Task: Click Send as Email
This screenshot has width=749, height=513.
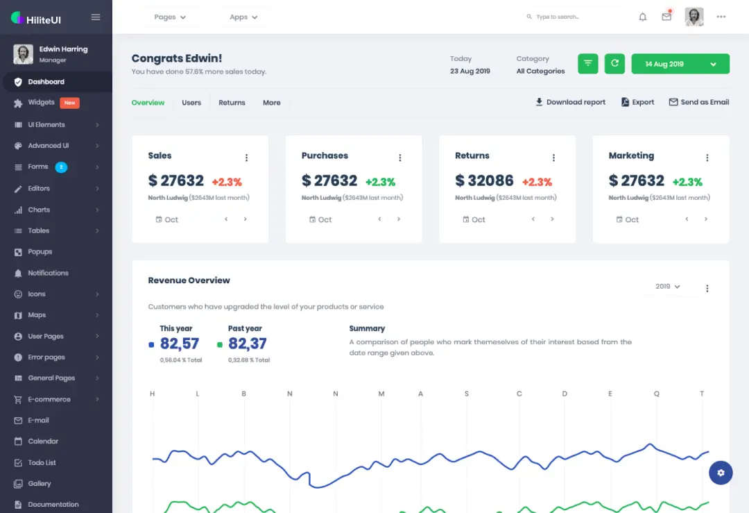Action: pyautogui.click(x=698, y=102)
